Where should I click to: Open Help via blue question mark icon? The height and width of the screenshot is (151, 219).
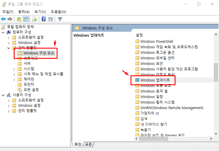[44, 19]
